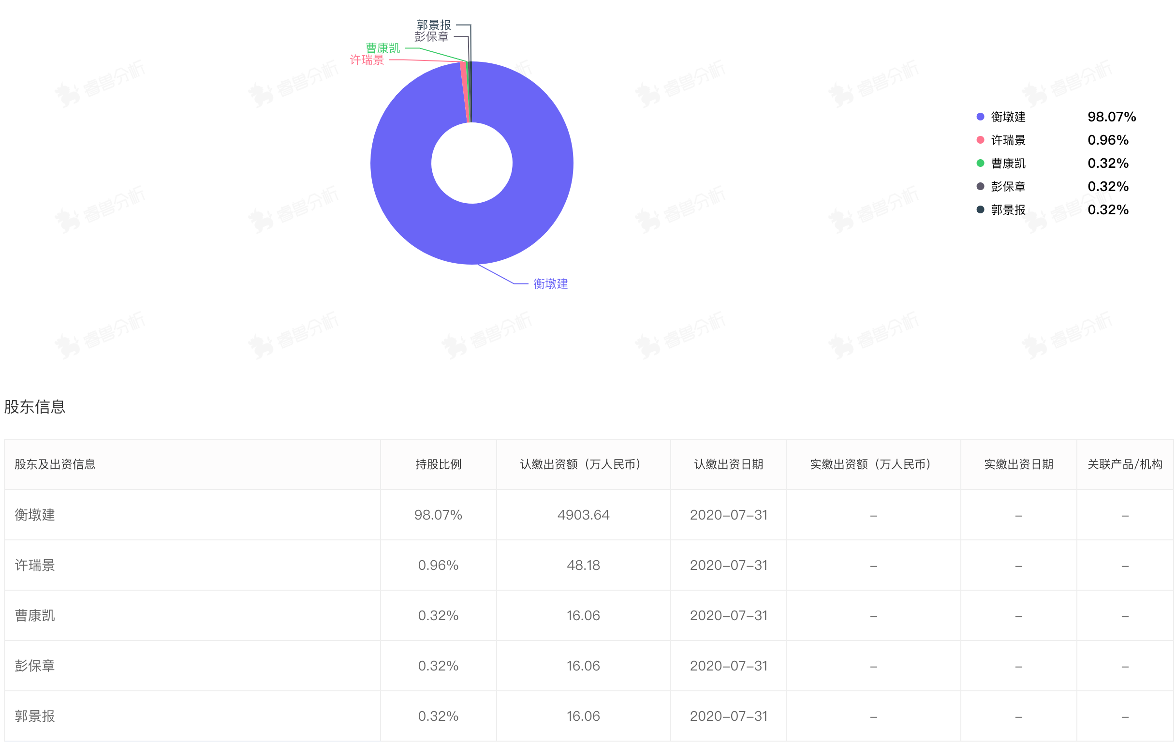Image resolution: width=1176 pixels, height=745 pixels.
Task: Click the 98.07% legend value
Action: point(1112,117)
